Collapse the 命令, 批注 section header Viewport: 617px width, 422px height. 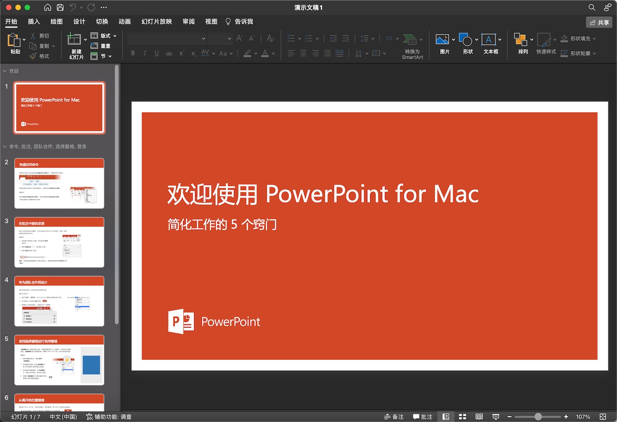point(5,147)
